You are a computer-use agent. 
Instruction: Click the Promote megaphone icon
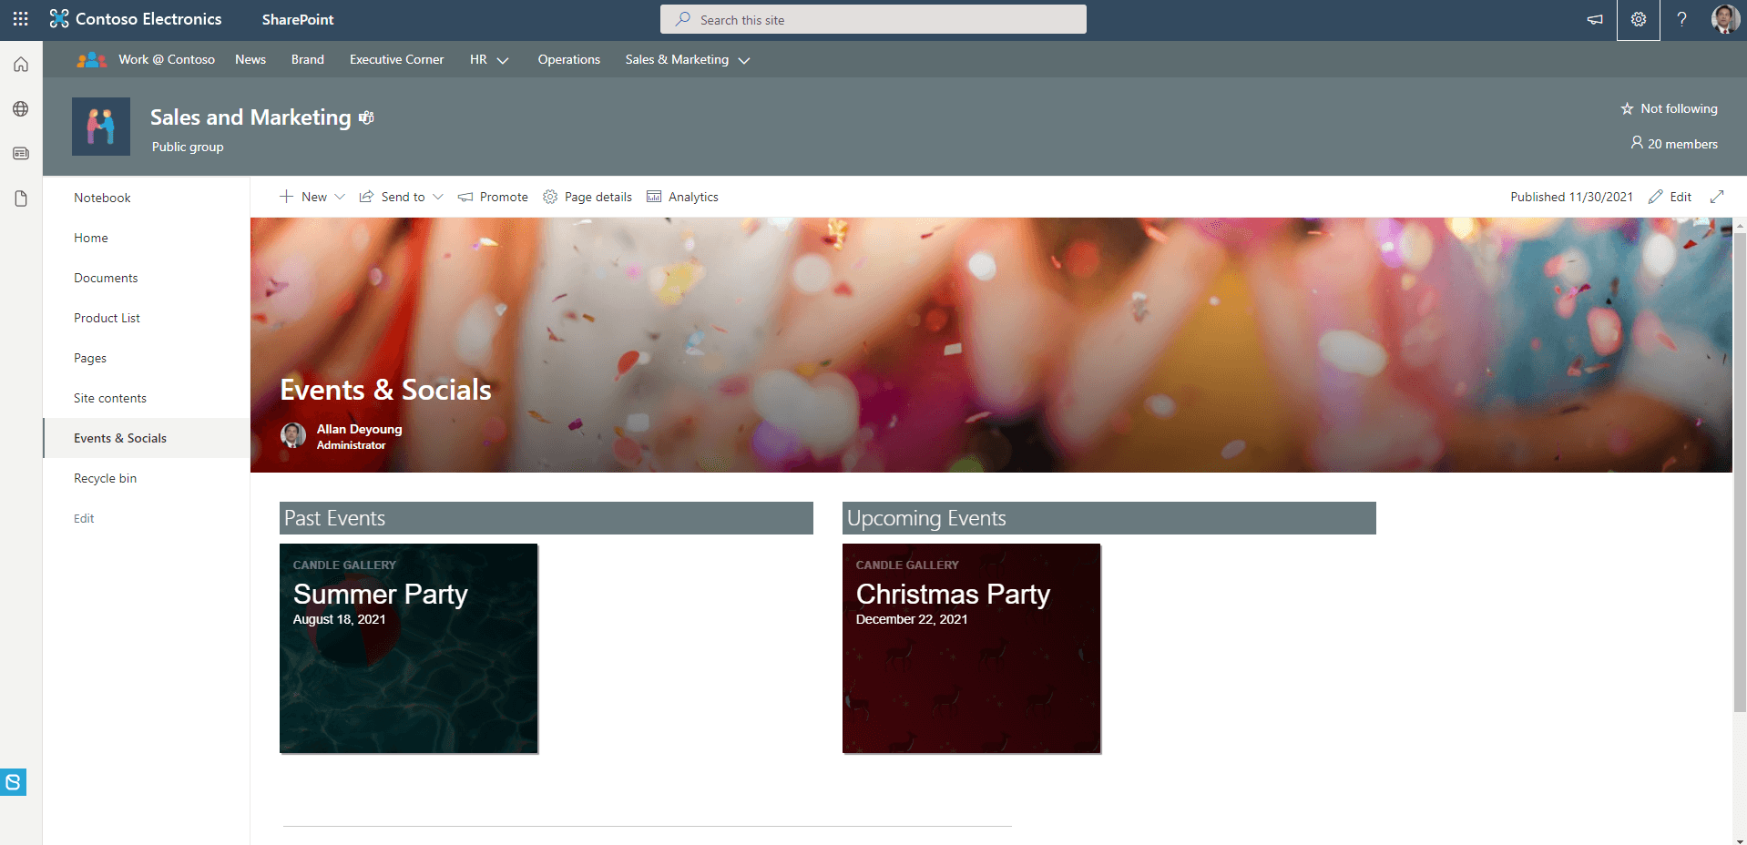[465, 197]
